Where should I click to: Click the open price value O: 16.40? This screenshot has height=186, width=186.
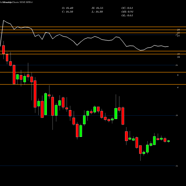[x=68, y=8]
